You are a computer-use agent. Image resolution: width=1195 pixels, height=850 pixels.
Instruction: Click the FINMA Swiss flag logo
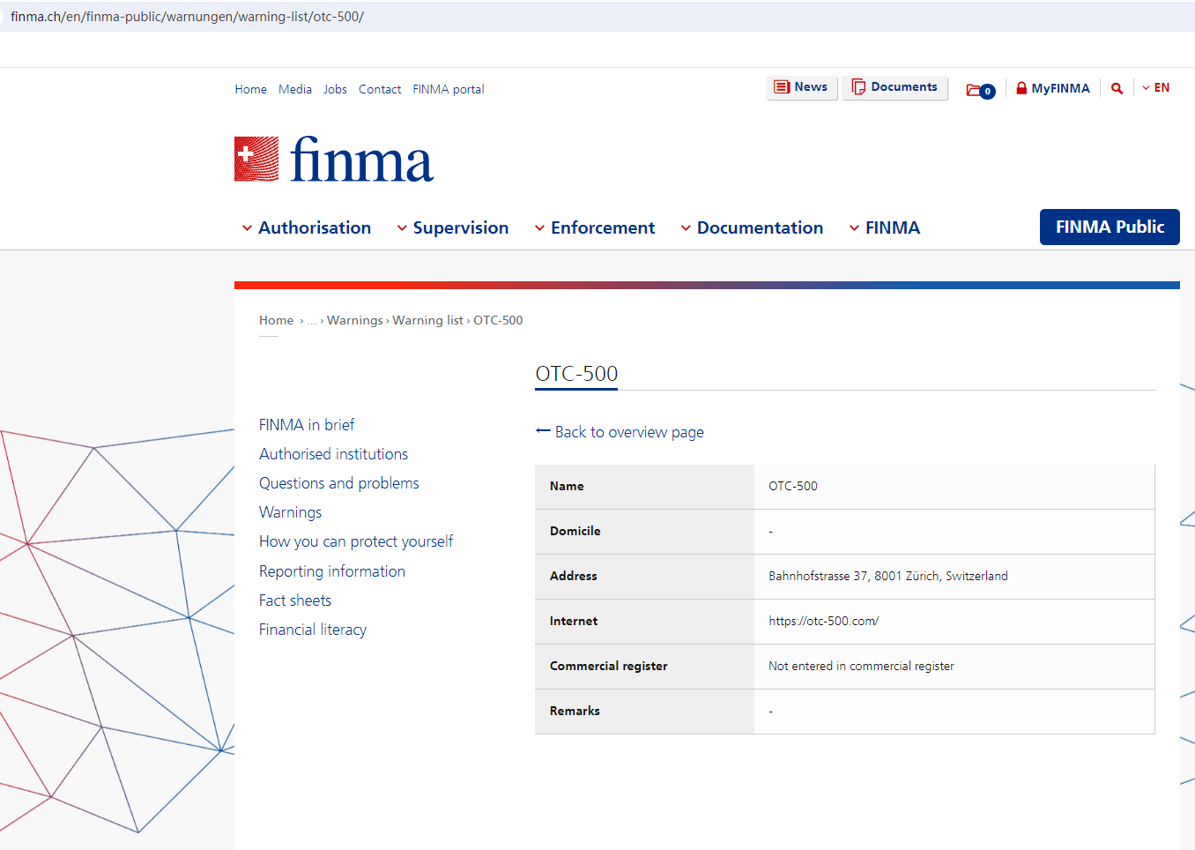tap(256, 160)
